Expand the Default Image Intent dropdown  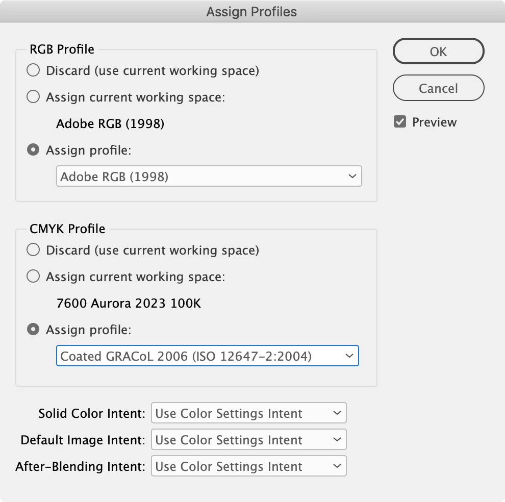248,439
